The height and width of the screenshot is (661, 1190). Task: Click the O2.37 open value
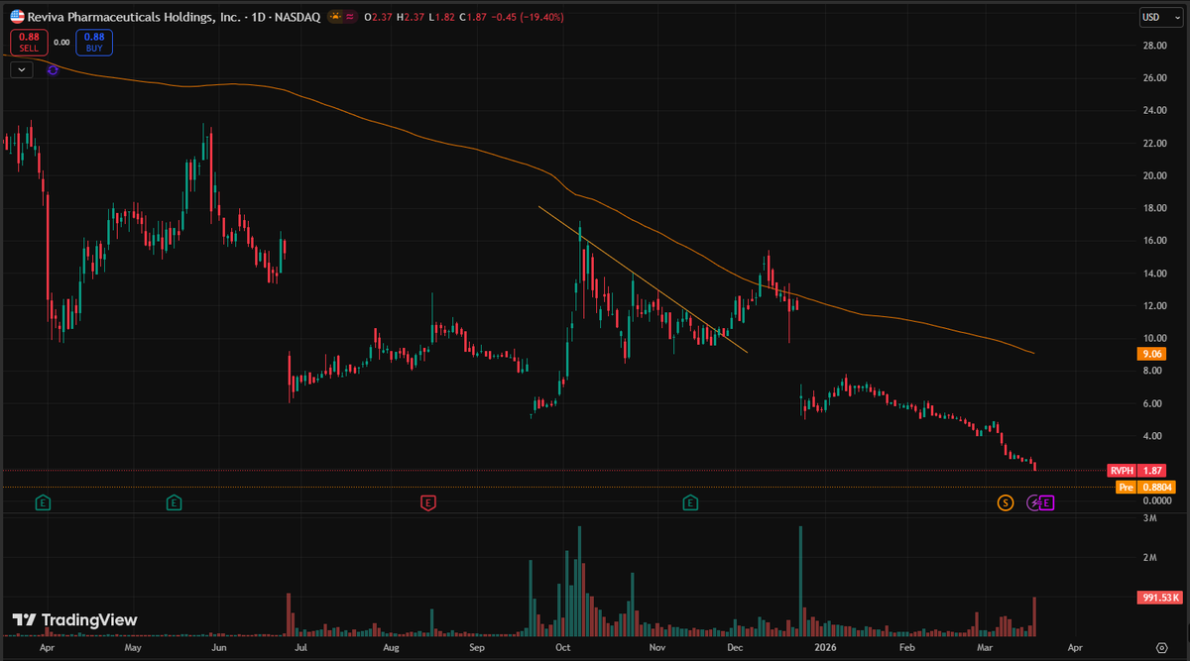(x=380, y=17)
